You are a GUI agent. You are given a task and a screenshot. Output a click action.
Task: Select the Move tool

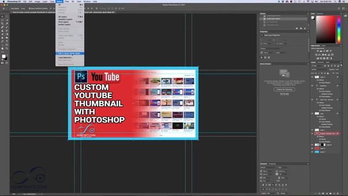[x=2, y=16]
